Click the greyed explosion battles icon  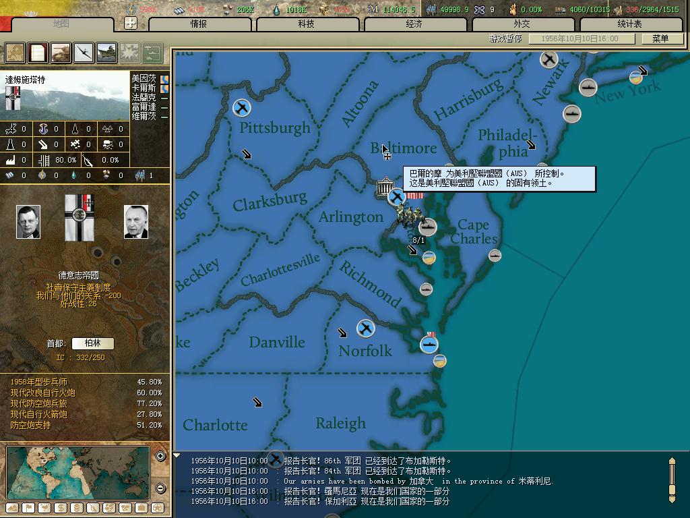129,53
